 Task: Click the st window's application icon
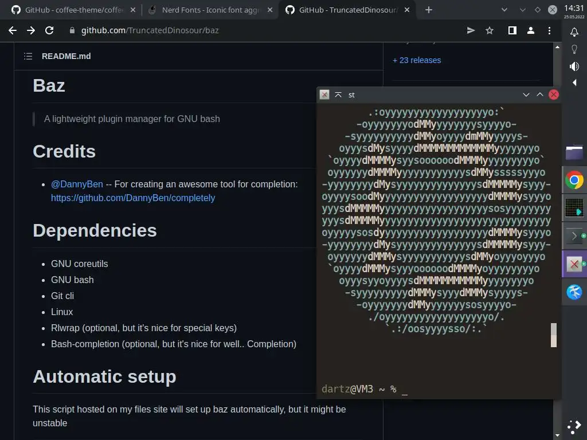click(x=324, y=95)
